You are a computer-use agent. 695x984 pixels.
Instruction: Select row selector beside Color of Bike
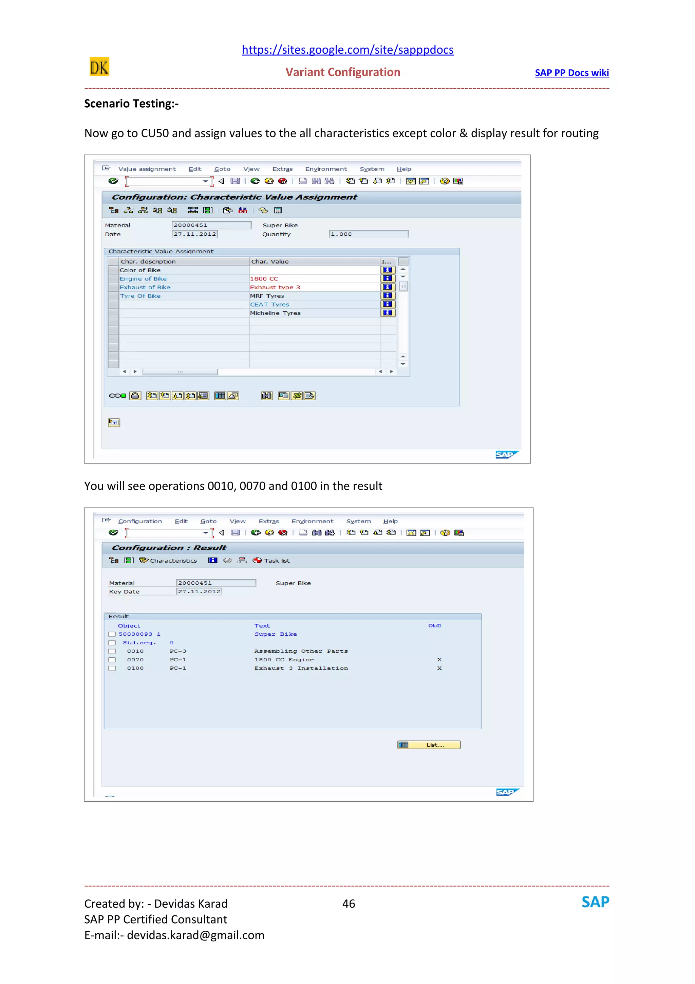point(113,270)
